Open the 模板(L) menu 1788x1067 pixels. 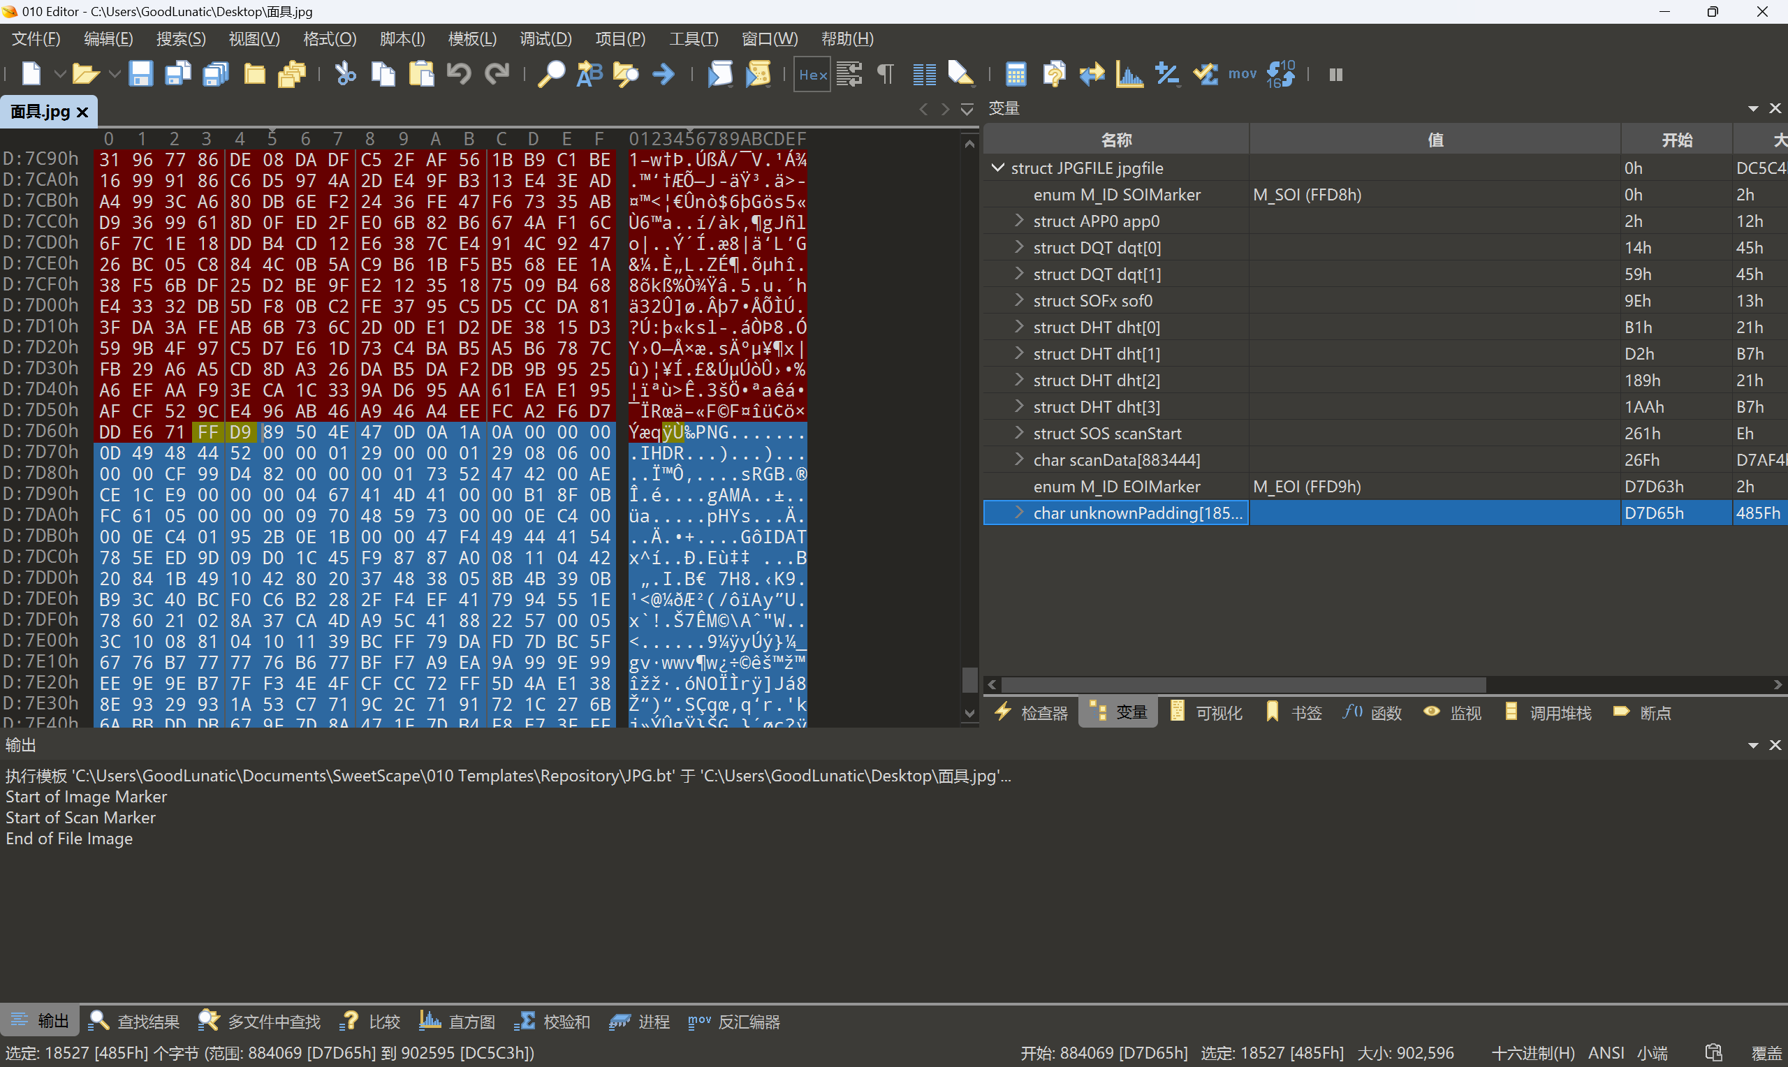click(472, 39)
